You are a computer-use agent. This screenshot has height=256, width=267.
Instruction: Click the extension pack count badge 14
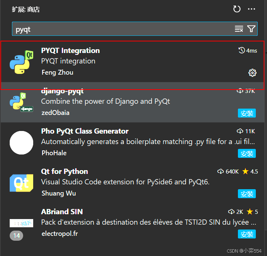pyautogui.click(x=16, y=236)
